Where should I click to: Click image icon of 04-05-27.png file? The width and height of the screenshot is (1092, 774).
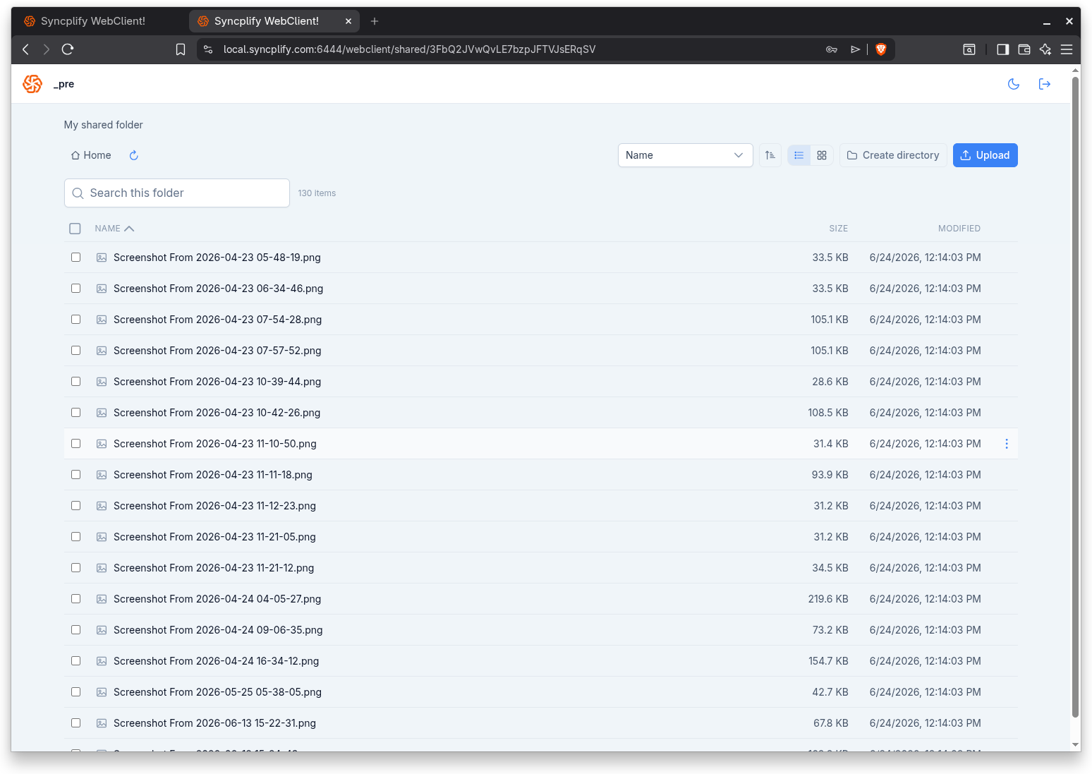(x=102, y=599)
